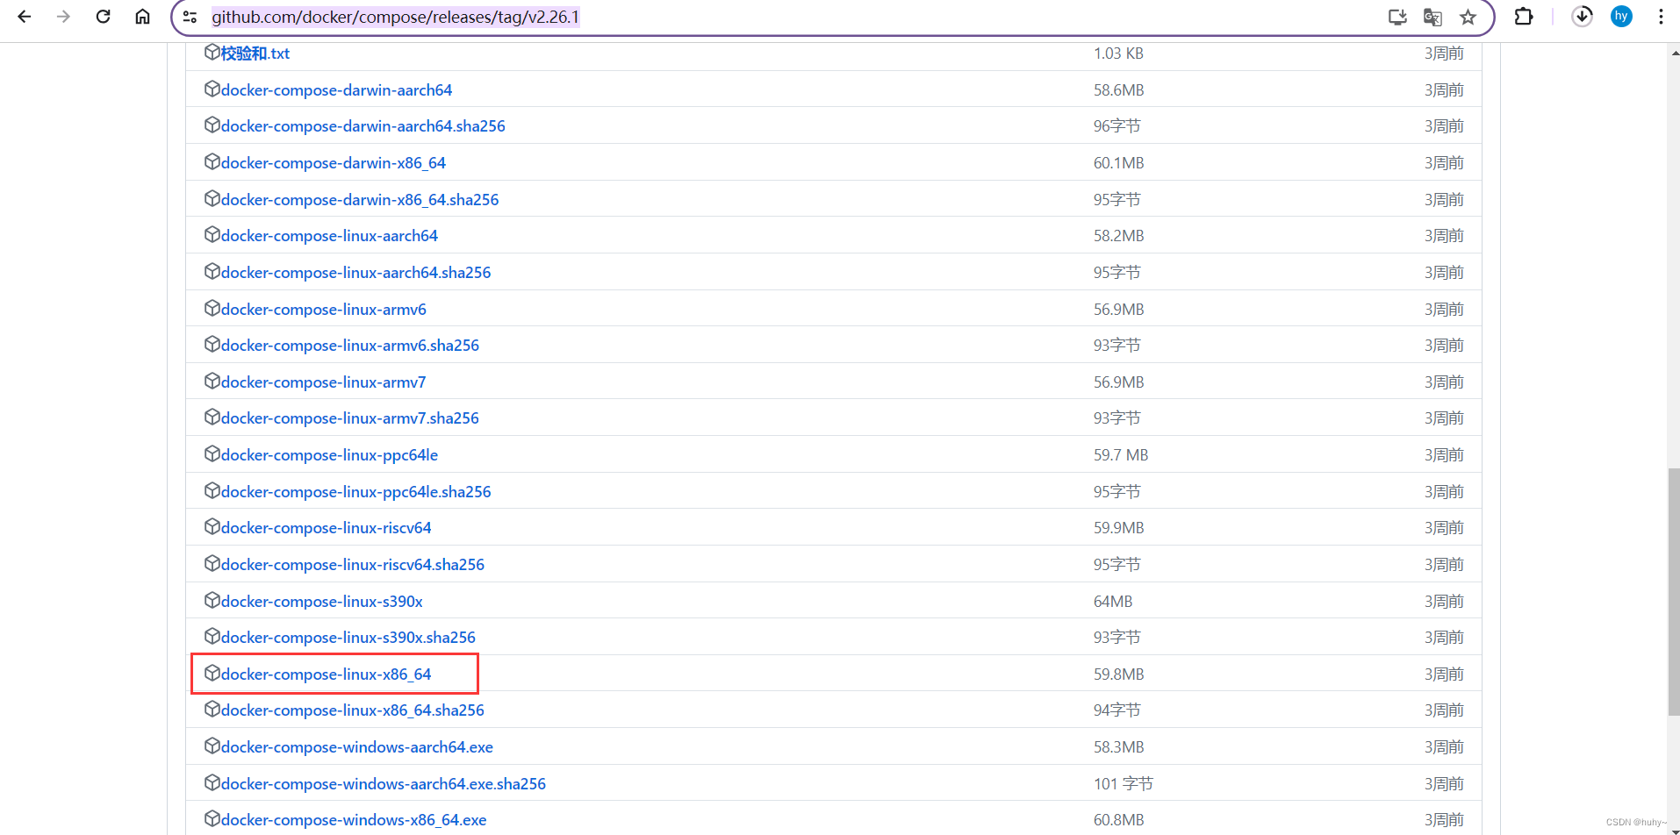The width and height of the screenshot is (1680, 835).
Task: Download docker-compose-linux-x86_64 binary
Action: point(327,674)
